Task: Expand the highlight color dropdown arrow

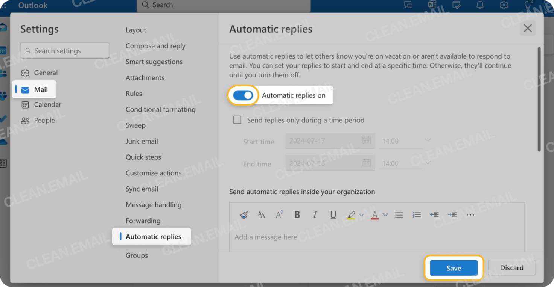Action: click(x=361, y=215)
